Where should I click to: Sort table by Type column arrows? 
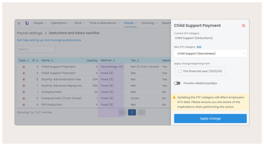[x=28, y=61]
